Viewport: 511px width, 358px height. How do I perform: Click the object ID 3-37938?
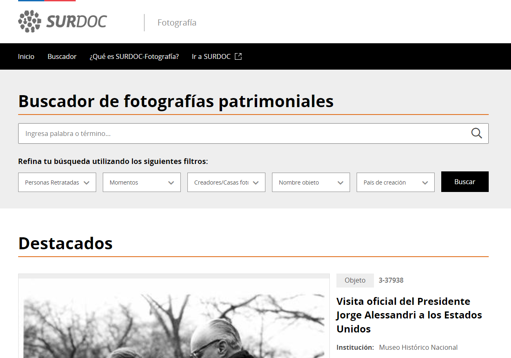tap(391, 280)
